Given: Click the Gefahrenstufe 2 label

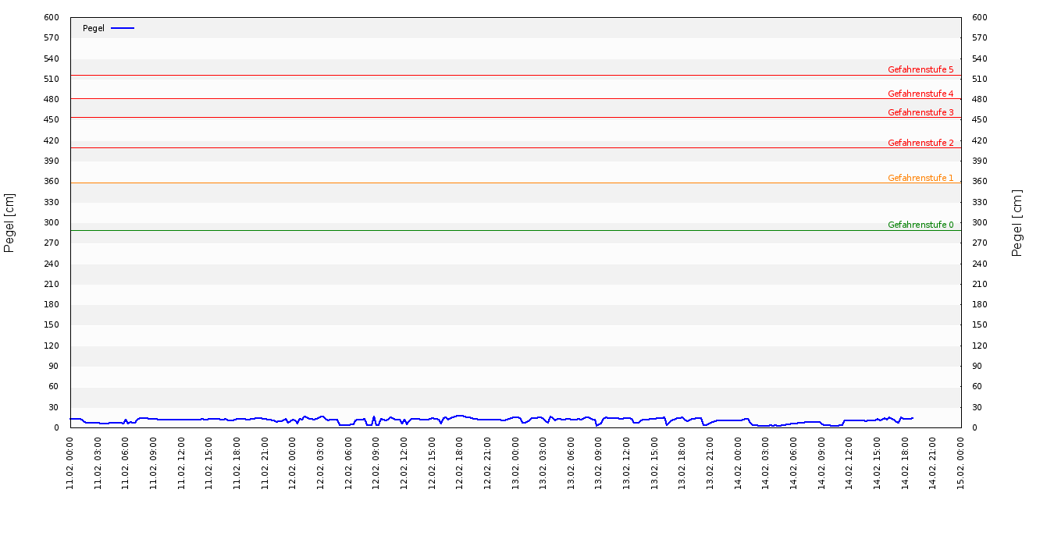Looking at the screenshot, I should click(920, 143).
